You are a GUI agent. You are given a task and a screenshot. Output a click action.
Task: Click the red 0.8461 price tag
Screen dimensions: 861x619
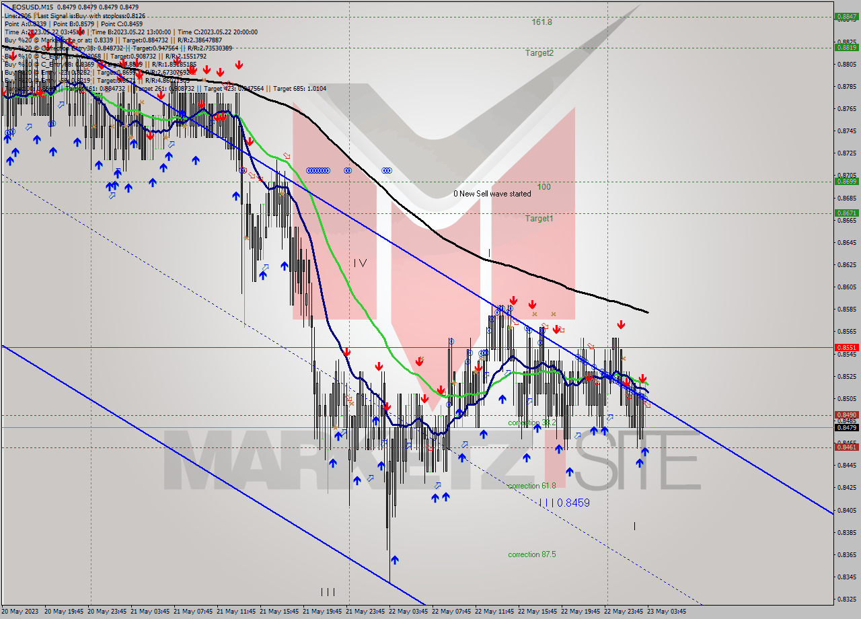(846, 447)
